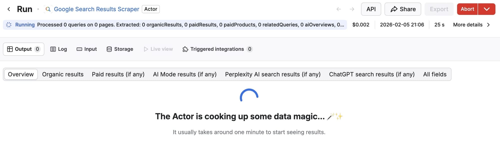Click the forward navigation arrow

(352, 9)
